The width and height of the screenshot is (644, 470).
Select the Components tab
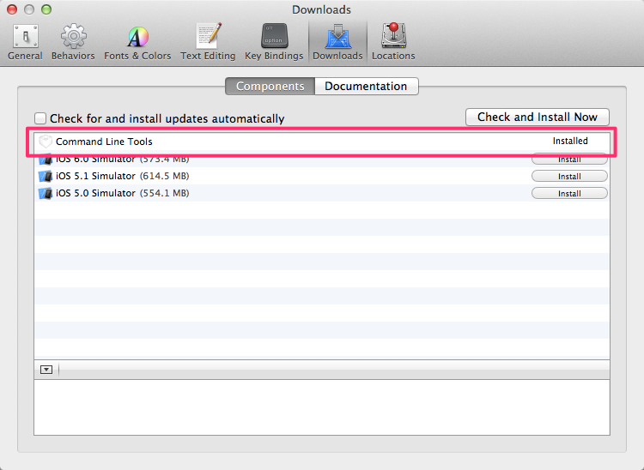270,86
